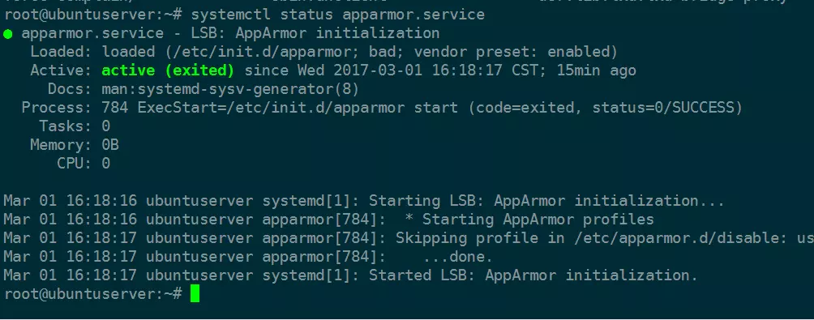Click 'Starting LSB: AppArmor initialization...' log line
The width and height of the screenshot is (814, 320).
click(x=546, y=201)
